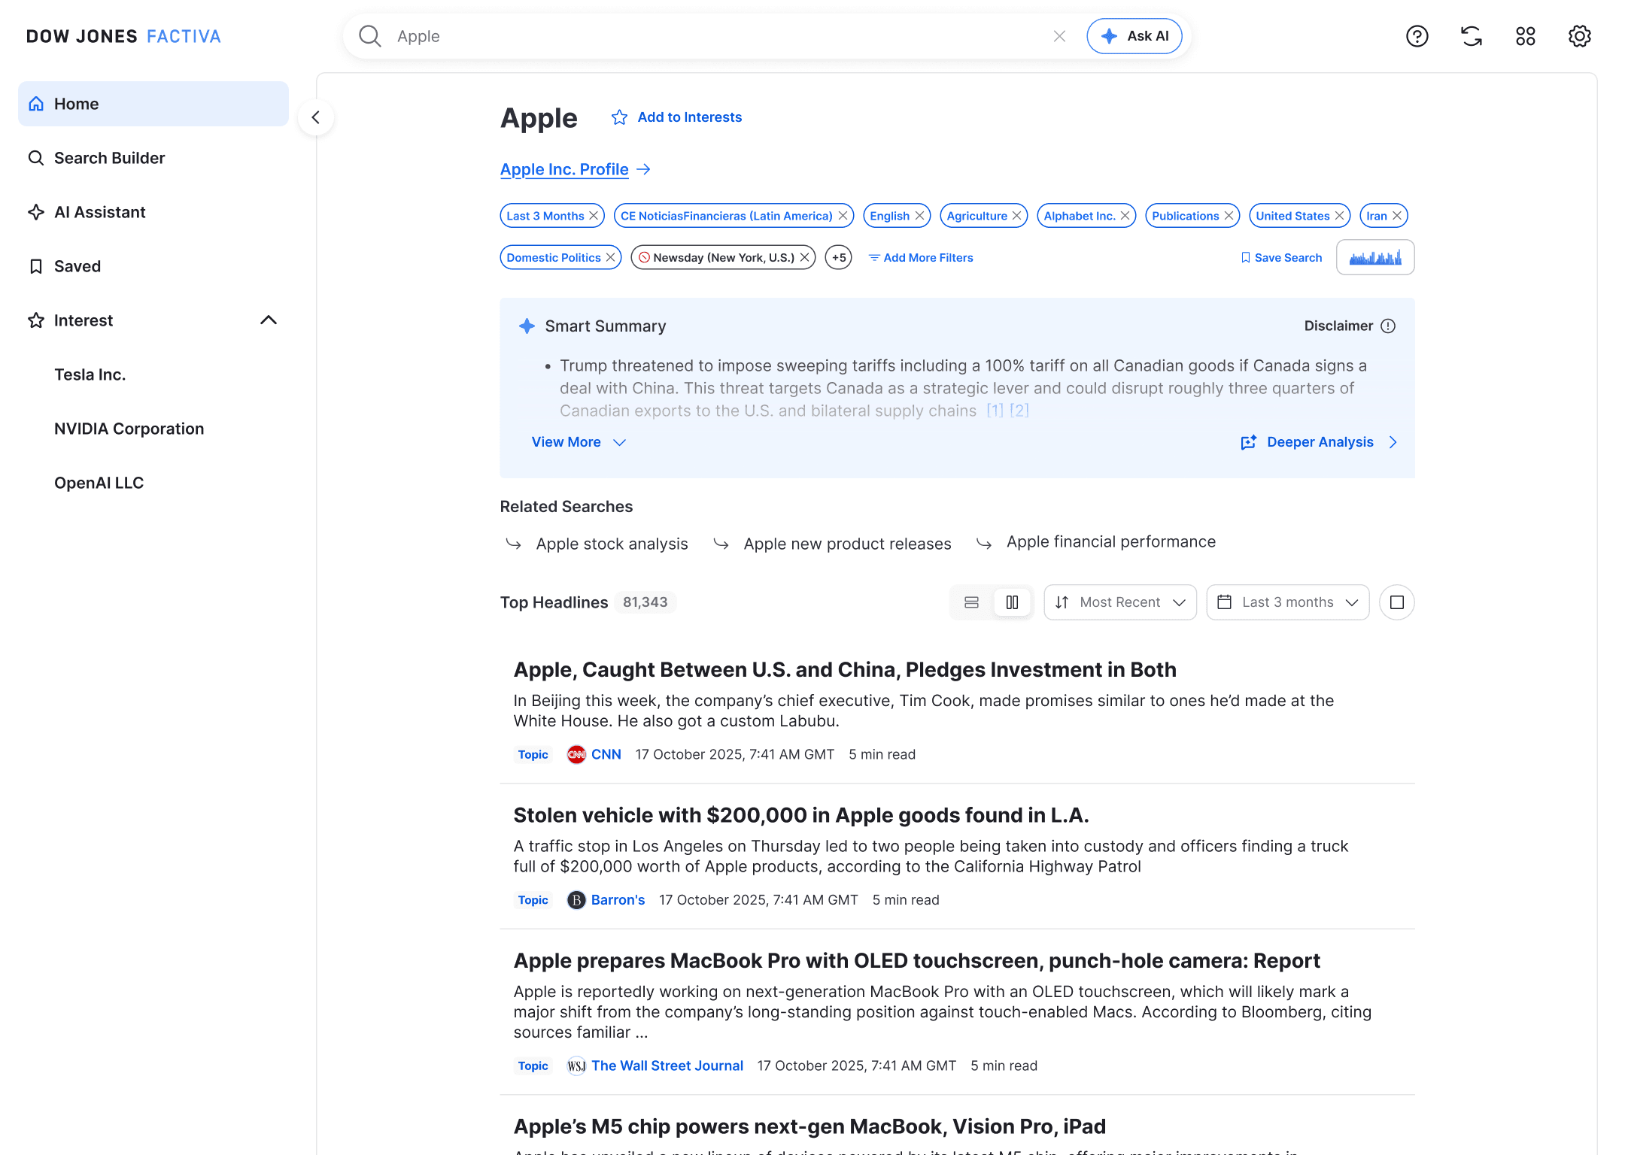Switch to column layout view
The image size is (1625, 1155).
(1012, 602)
